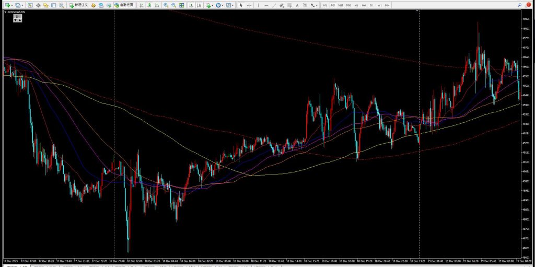Open the search magnifier in top right
This screenshot has height=267, width=535.
(x=519, y=5)
